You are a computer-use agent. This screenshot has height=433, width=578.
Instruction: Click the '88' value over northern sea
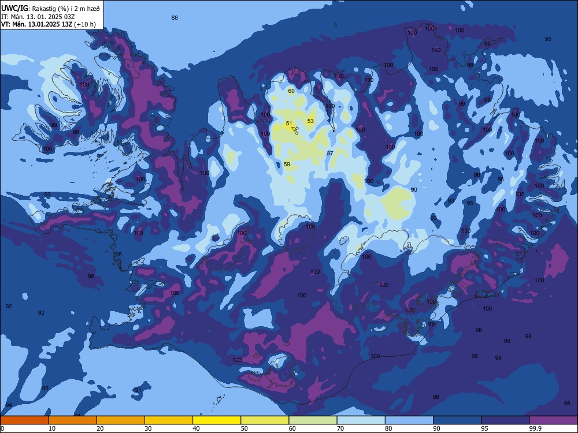click(x=175, y=17)
